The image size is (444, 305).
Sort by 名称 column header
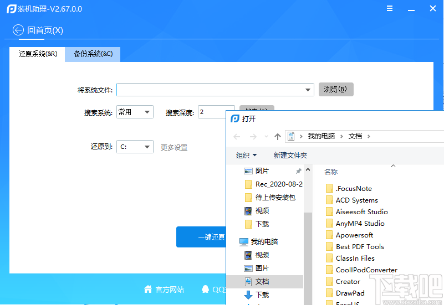(x=331, y=172)
